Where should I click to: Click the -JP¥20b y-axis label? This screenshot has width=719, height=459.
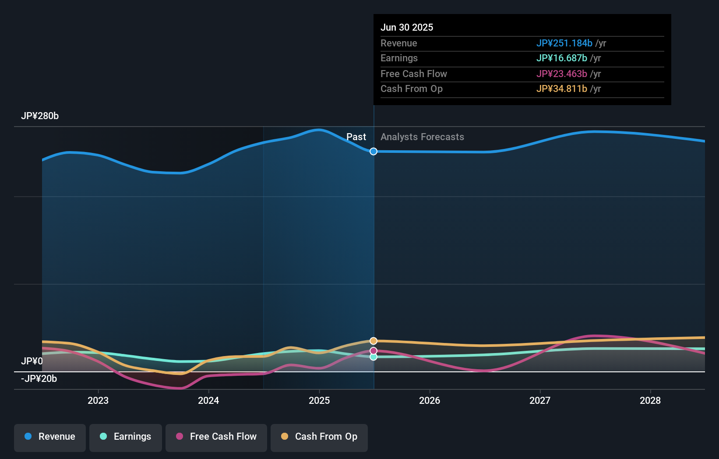click(x=39, y=379)
